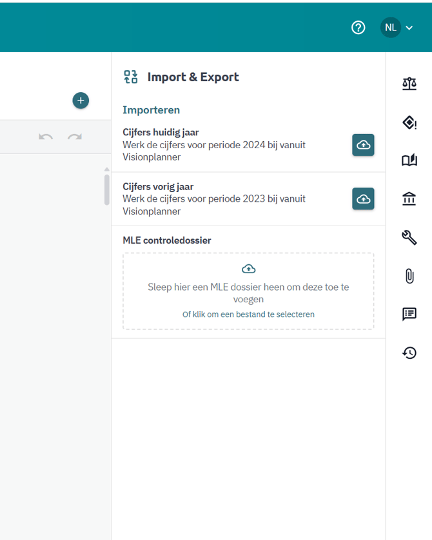Viewport: 432px width, 540px height.
Task: Click the left panel scrollbar thumb
Action: pos(107,189)
